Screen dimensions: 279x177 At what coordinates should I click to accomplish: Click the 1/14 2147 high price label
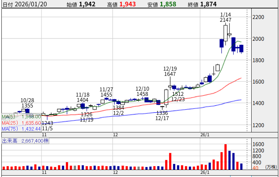click(226, 17)
